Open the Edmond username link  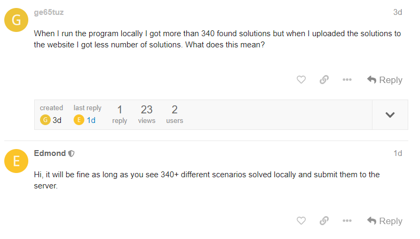[x=50, y=153]
